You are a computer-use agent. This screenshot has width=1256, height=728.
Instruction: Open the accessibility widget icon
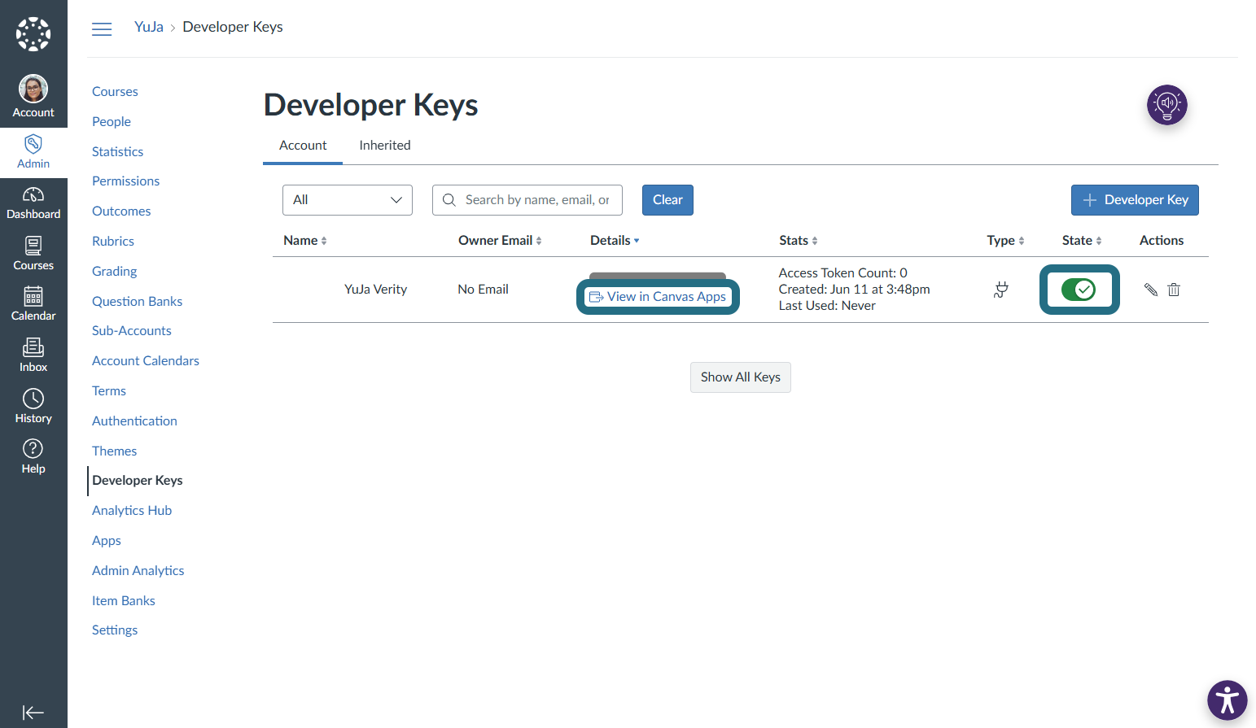(1228, 700)
